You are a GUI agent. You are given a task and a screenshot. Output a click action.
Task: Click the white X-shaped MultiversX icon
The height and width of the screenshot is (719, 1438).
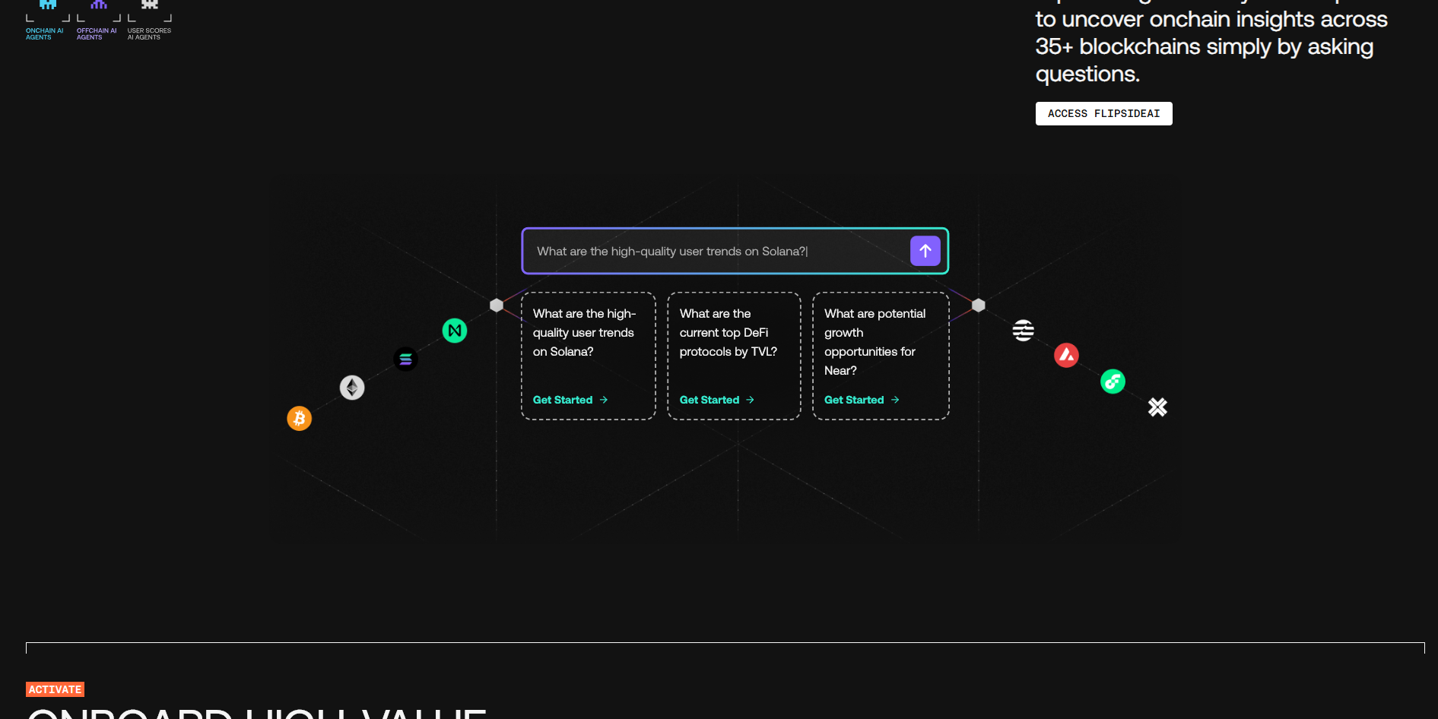[x=1157, y=407]
